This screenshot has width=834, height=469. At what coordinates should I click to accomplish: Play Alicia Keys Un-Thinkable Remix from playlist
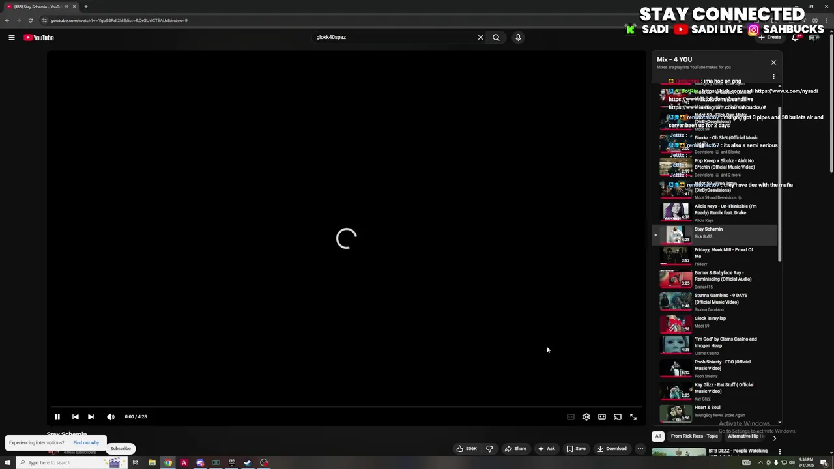(715, 212)
